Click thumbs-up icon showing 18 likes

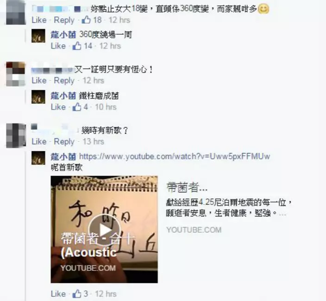tap(86, 20)
